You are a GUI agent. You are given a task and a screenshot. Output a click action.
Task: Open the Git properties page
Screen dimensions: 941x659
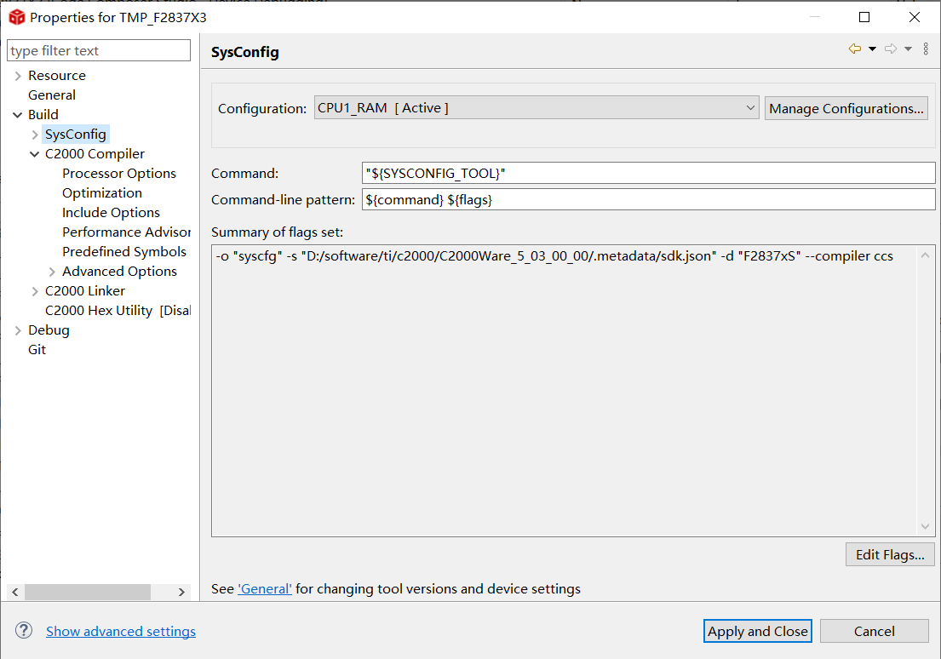click(x=37, y=350)
